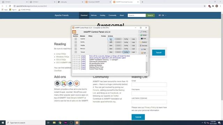
Task: Focus the Last Name input field
Action: click(149, 102)
